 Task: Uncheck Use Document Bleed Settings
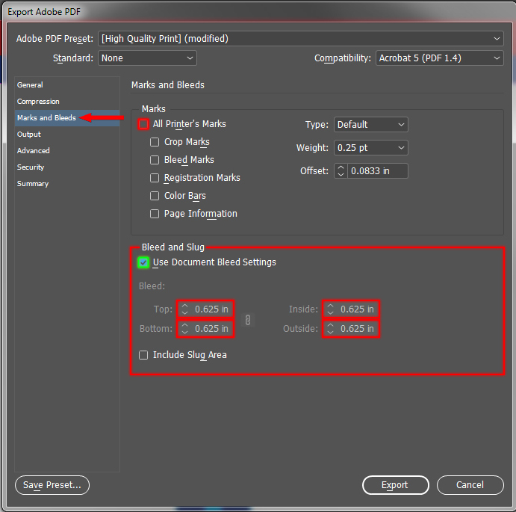click(x=143, y=262)
